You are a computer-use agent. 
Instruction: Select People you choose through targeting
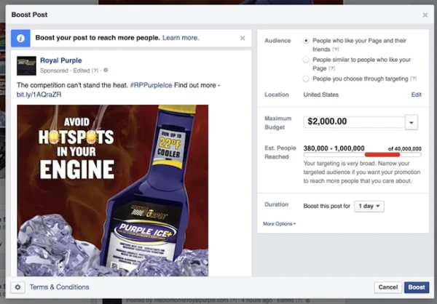(x=306, y=79)
